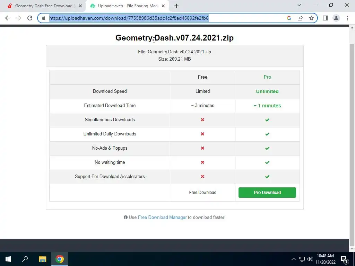This screenshot has height=266, width=355.
Task: Click the ~ 1 minutes cell
Action: (267, 106)
